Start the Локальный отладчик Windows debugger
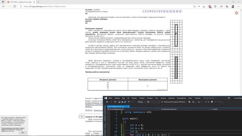242x136 pixels. click(174, 102)
